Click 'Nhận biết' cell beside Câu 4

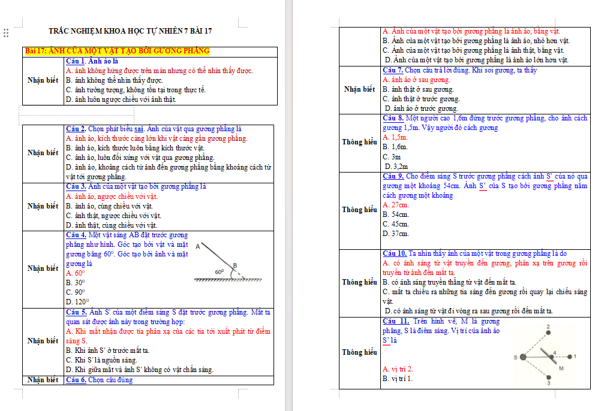[x=43, y=268]
